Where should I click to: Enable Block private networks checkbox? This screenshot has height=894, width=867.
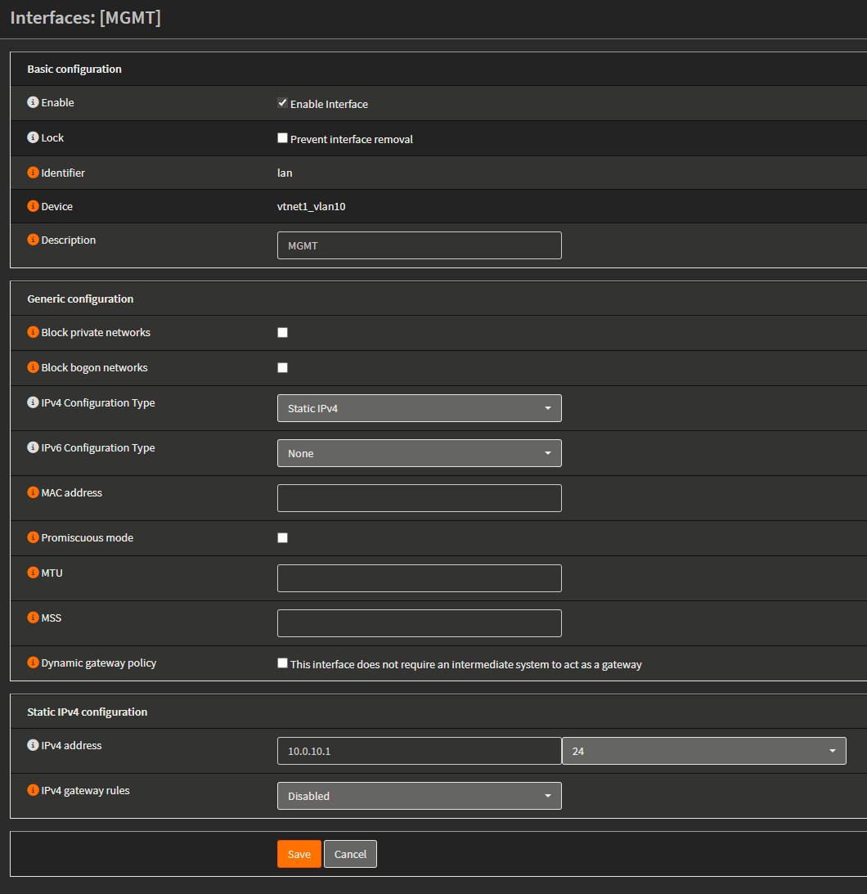point(282,332)
